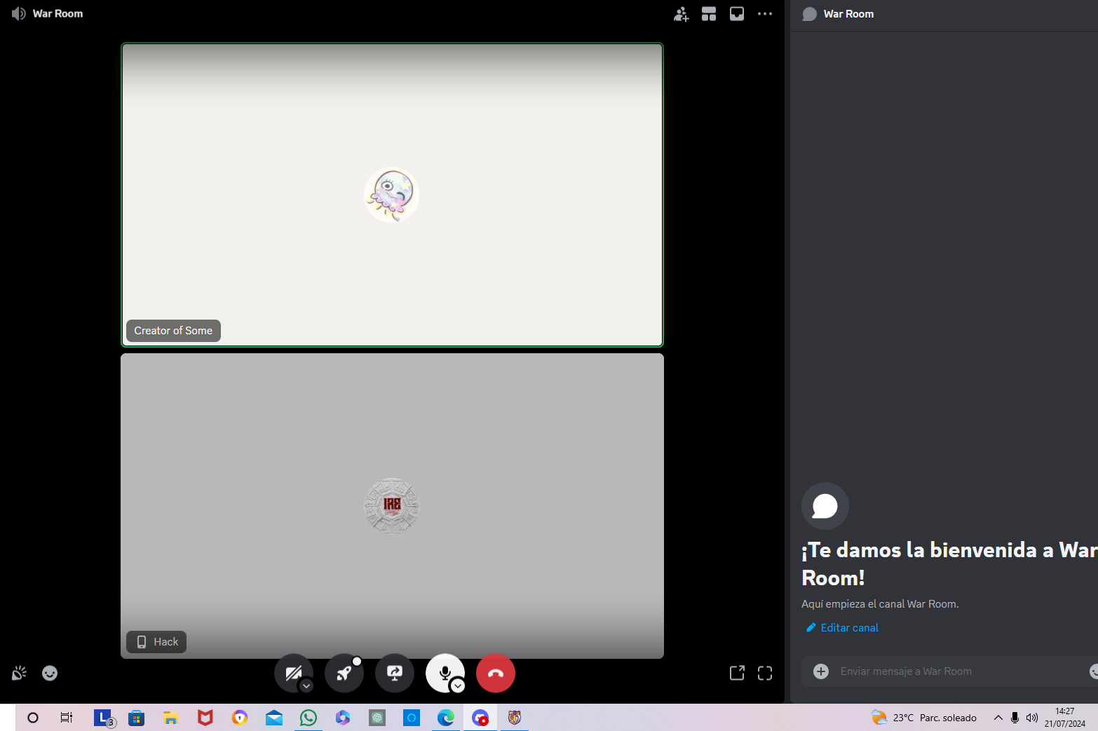Click the pencil icon next to Editar canal

click(x=811, y=627)
